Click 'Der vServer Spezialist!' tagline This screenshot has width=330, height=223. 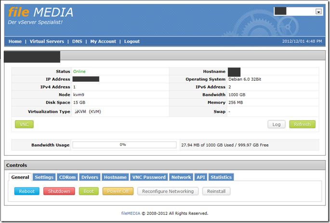(x=35, y=22)
